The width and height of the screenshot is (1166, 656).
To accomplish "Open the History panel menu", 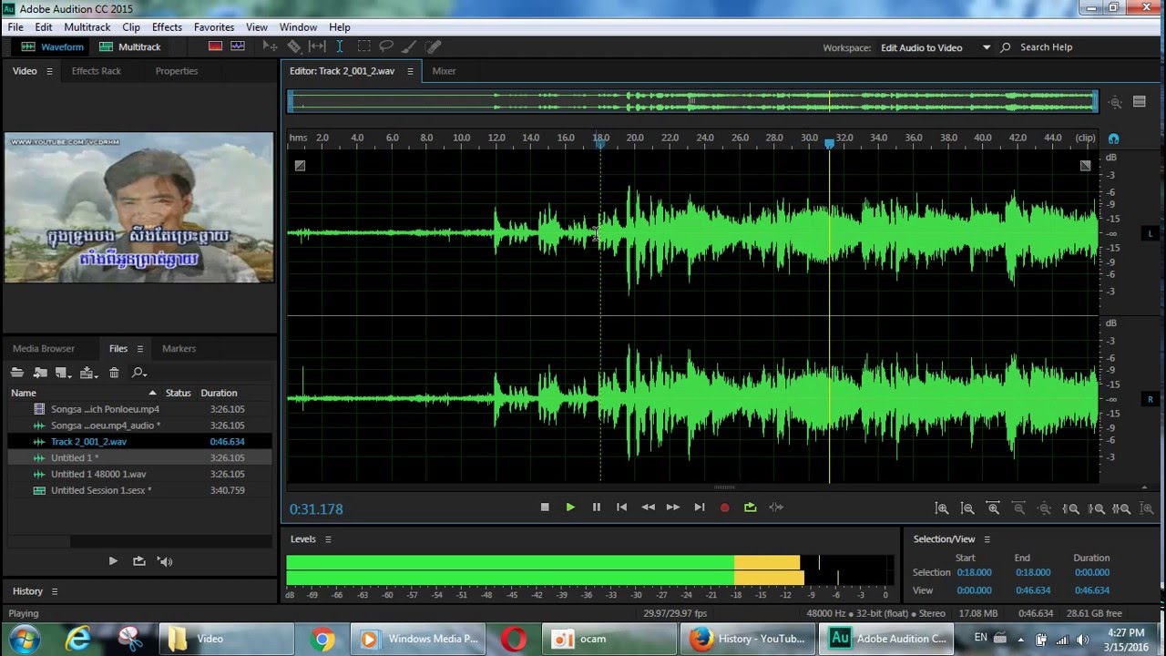I will tap(54, 591).
